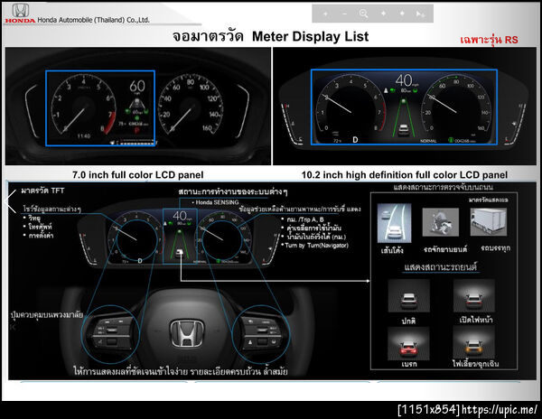Click the truck detection thumbnail
Viewport: 542px width, 419px height.
click(x=489, y=221)
